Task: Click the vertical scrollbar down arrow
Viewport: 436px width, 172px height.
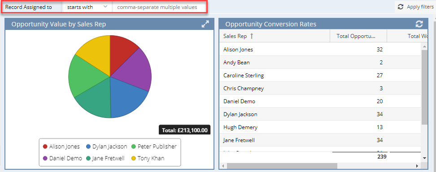Action: pos(424,158)
